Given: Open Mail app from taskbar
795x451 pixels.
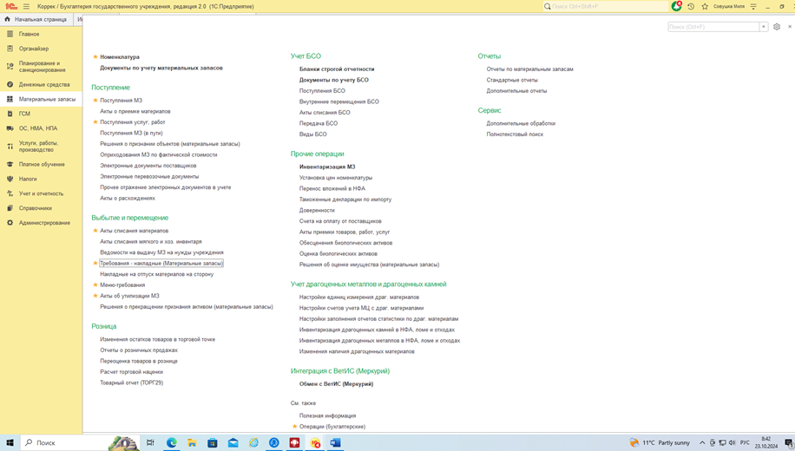Looking at the screenshot, I should [x=233, y=443].
